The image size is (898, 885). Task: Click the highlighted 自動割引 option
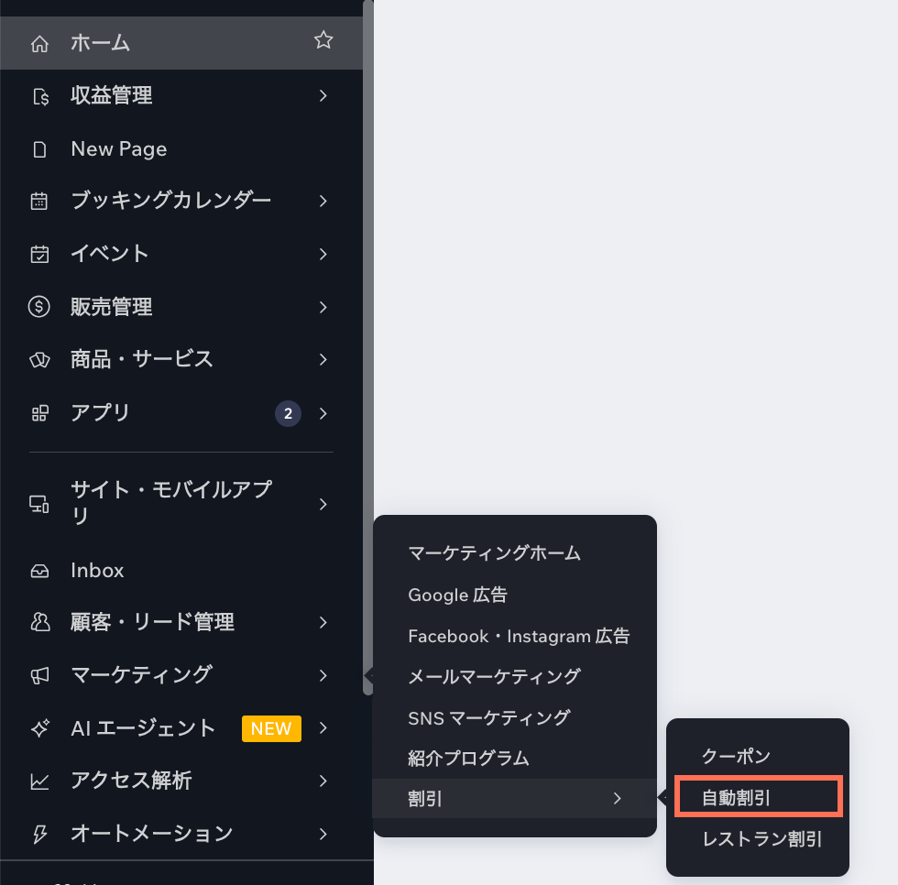tap(758, 796)
